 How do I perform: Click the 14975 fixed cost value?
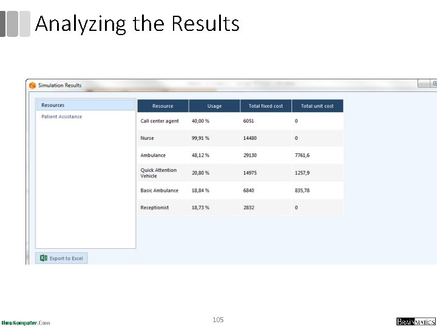click(250, 173)
